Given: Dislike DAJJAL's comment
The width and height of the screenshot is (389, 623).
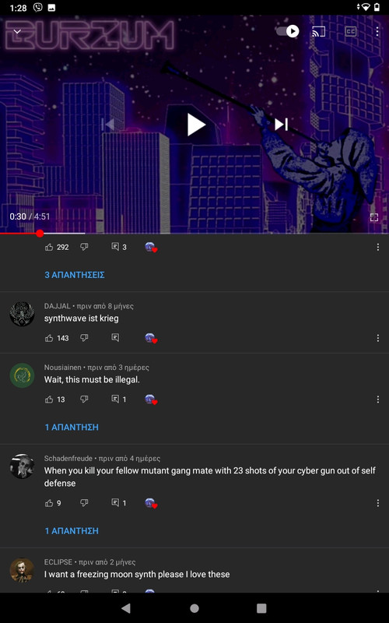Looking at the screenshot, I should (84, 338).
